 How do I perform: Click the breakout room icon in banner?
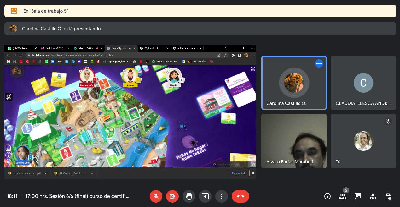[x=14, y=11]
